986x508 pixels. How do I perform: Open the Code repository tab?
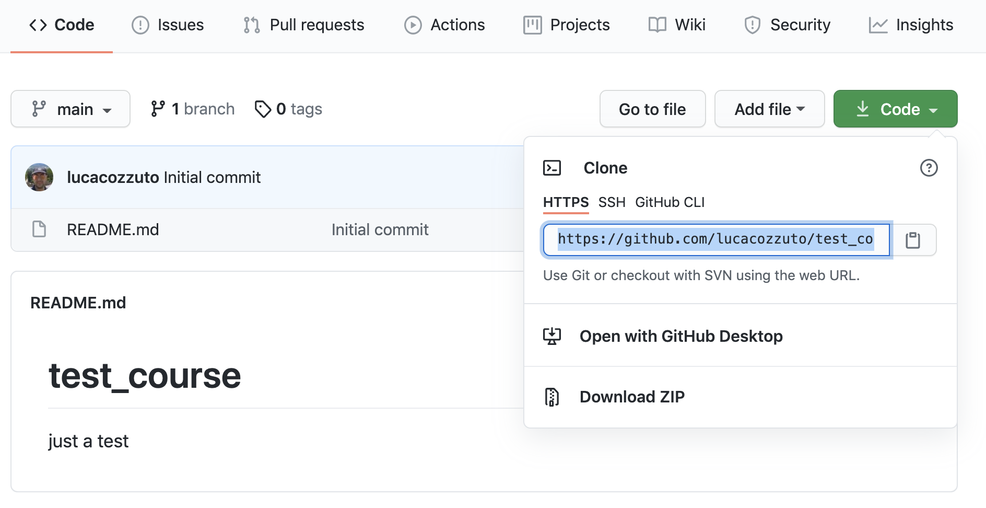click(x=62, y=25)
